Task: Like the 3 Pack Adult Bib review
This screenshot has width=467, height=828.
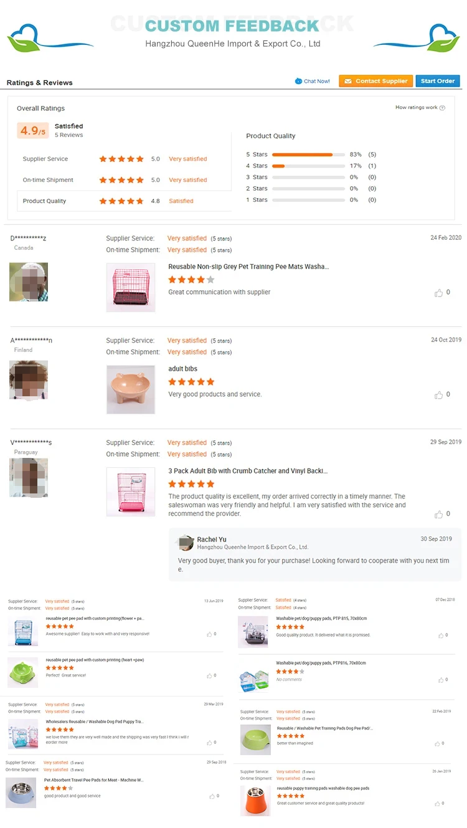Action: click(439, 515)
